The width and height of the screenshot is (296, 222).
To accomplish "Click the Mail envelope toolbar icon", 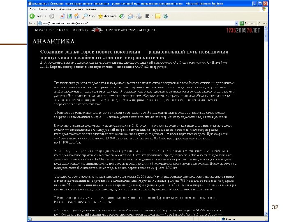I will 130,16.
